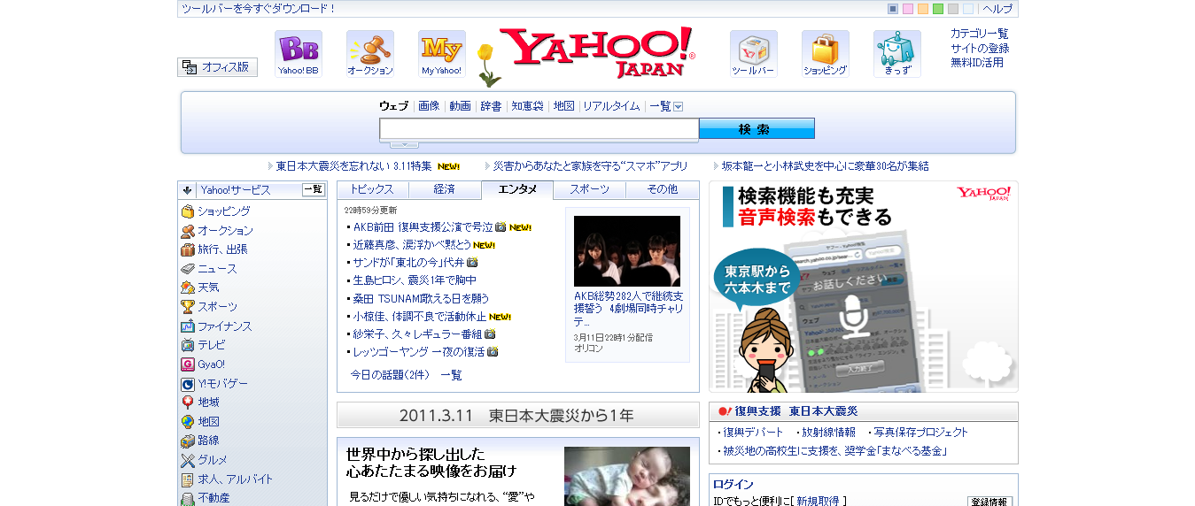Screen dimensions: 1195x506
Task: Switch to the その他 news tab
Action: click(x=662, y=190)
